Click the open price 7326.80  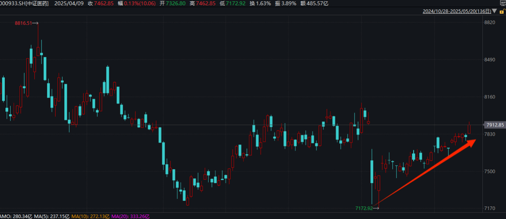pos(177,4)
